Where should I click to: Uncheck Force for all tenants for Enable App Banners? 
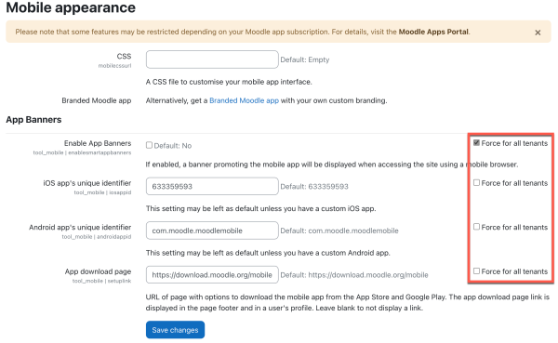pyautogui.click(x=476, y=142)
